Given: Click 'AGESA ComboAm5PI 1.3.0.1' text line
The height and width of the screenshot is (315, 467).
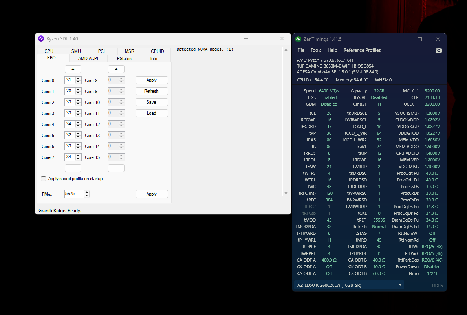Looking at the screenshot, I should coord(337,72).
